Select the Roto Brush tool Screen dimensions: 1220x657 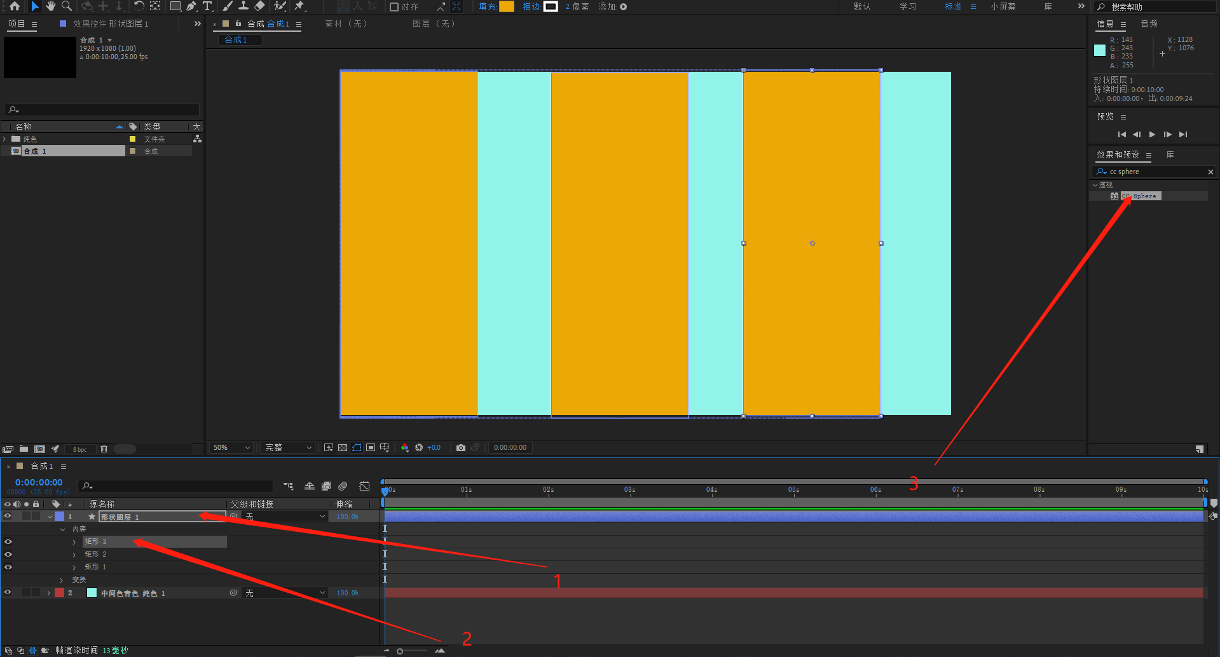tap(280, 6)
